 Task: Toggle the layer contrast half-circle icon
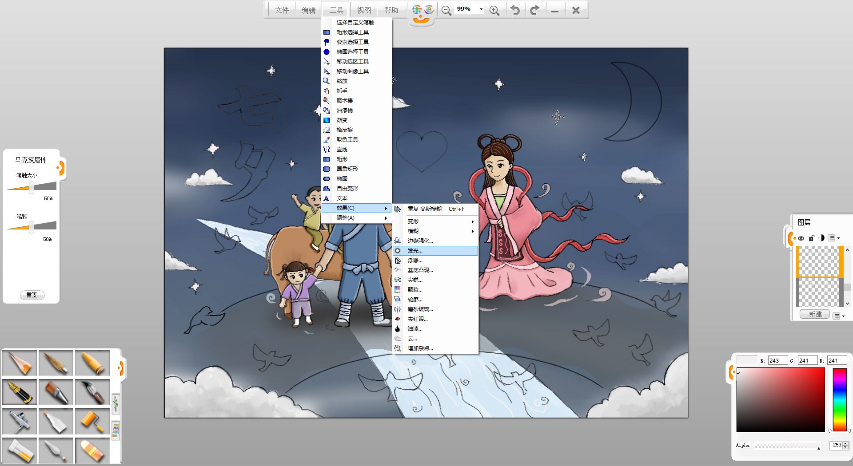click(x=821, y=238)
